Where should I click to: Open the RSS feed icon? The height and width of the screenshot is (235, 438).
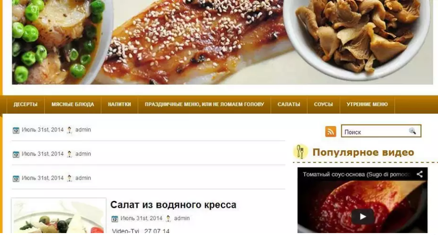tap(331, 131)
